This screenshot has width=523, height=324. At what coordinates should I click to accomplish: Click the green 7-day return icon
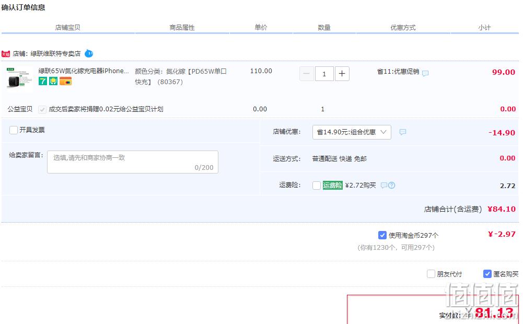tap(43, 81)
